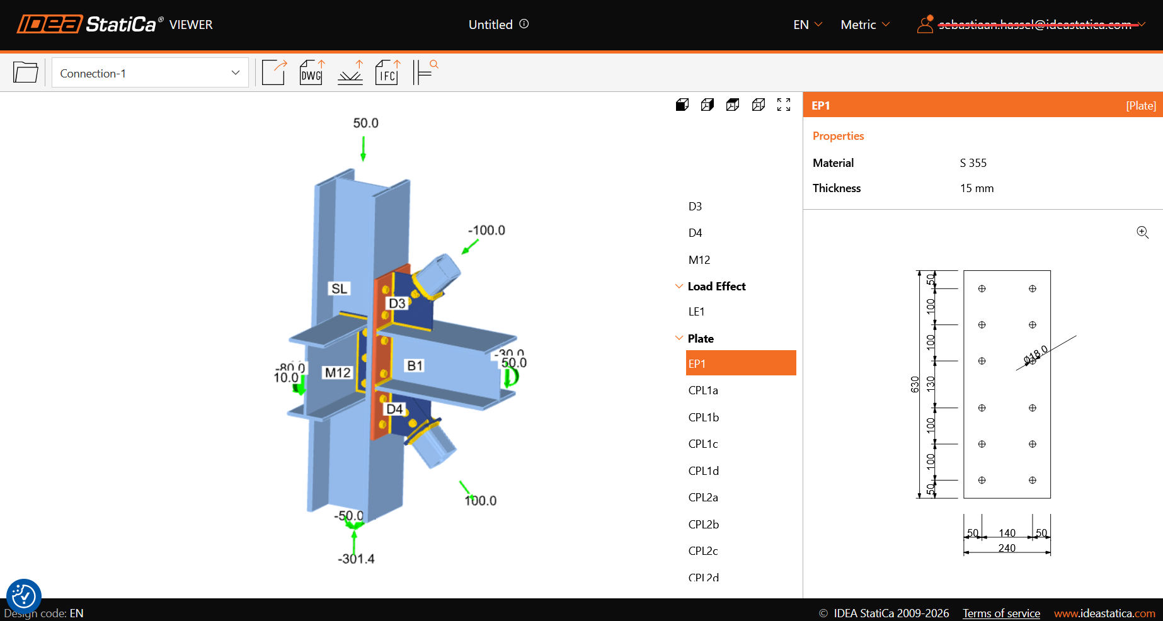The image size is (1163, 621).
Task: Open the Terms of service link
Action: pyautogui.click(x=1001, y=613)
